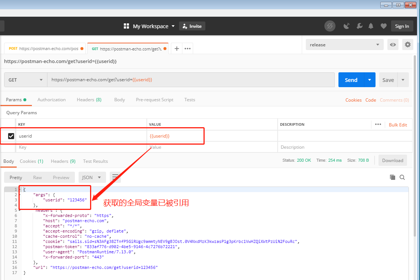Click the Code link

(371, 100)
